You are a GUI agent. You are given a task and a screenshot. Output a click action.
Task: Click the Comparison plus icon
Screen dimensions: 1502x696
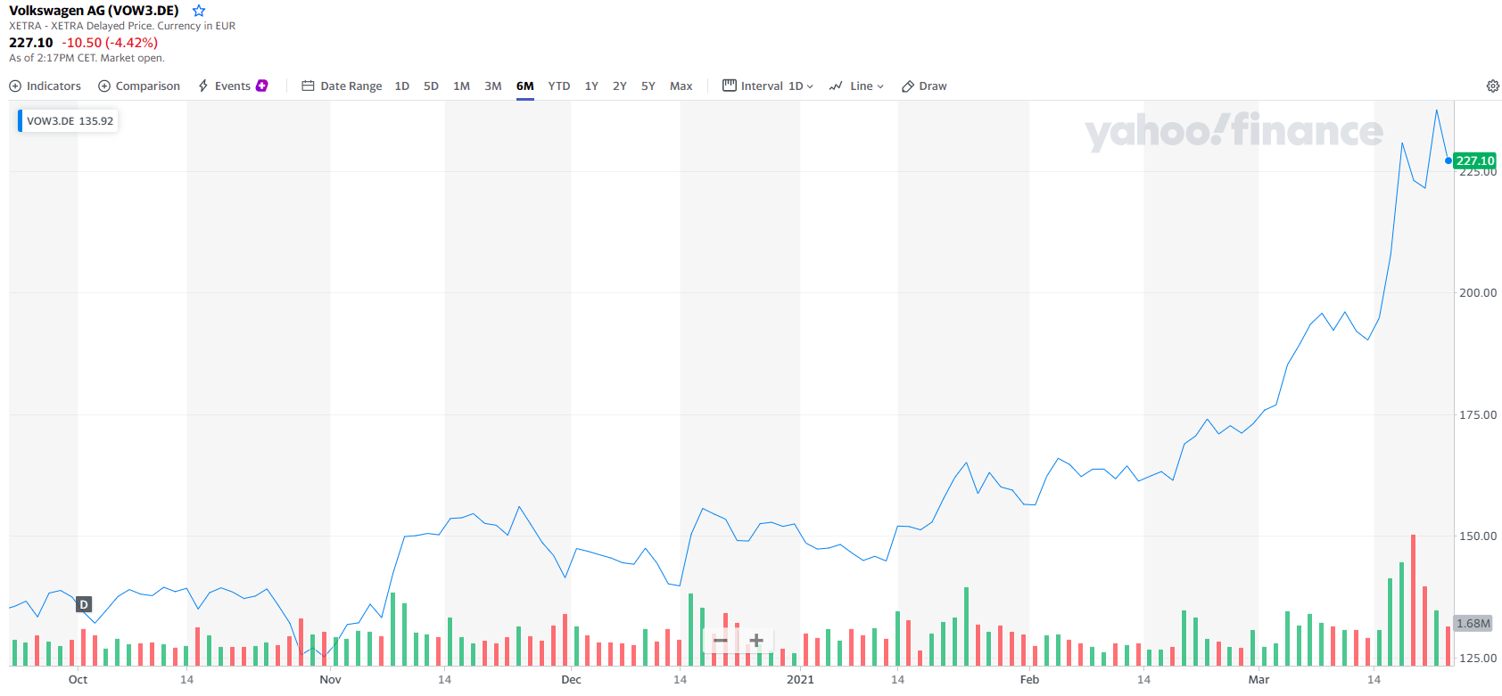click(x=104, y=86)
